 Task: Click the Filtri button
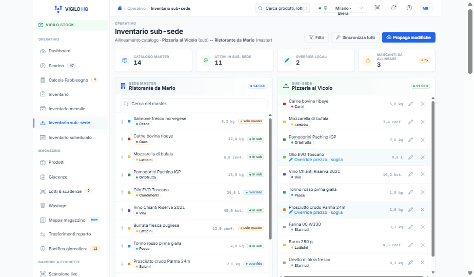point(317,37)
